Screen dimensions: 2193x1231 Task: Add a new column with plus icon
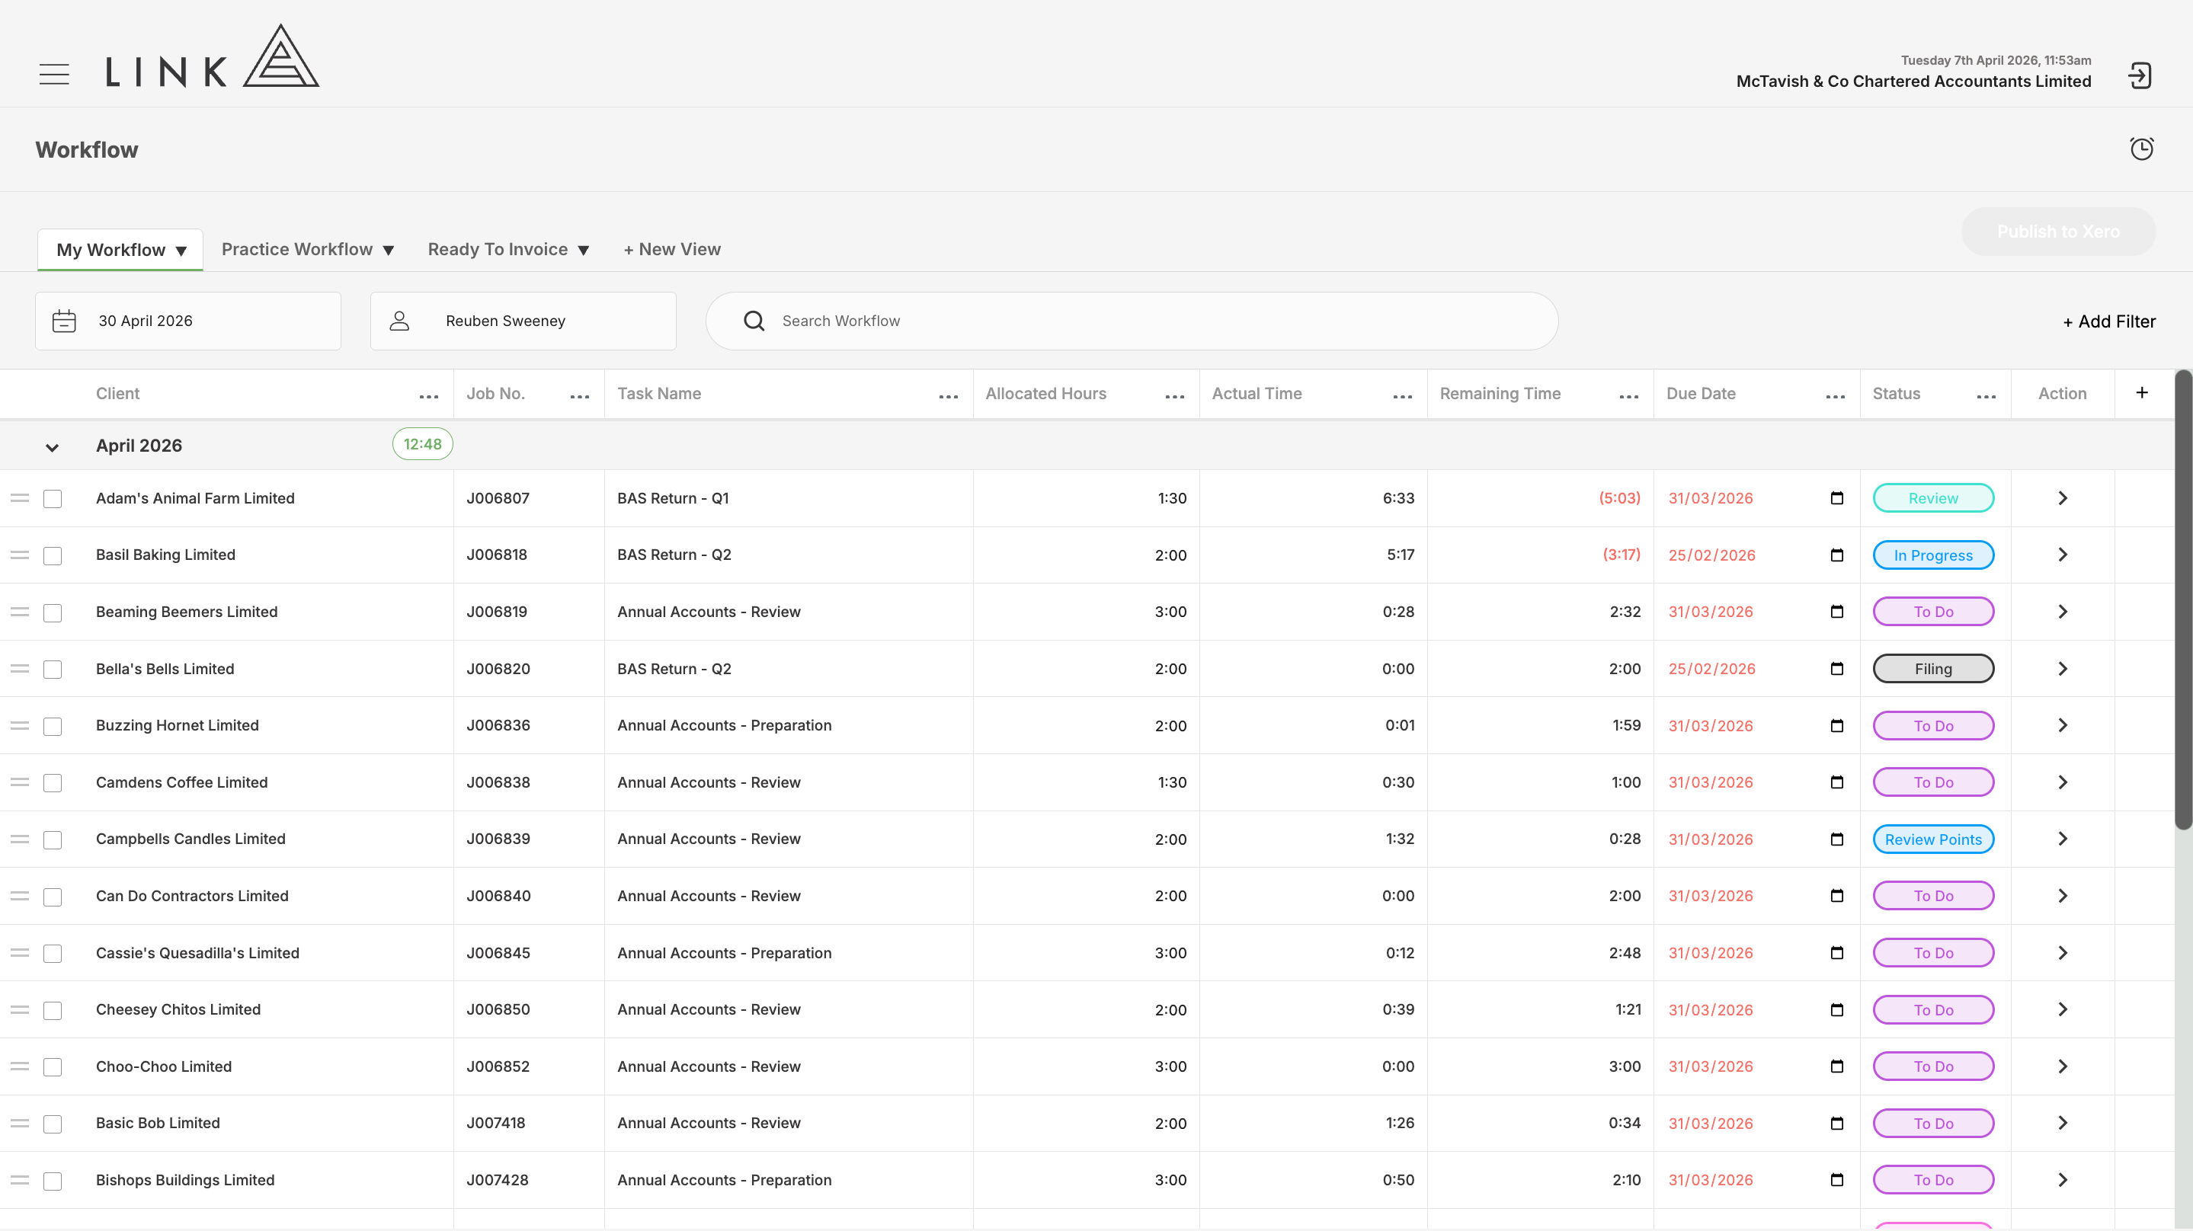coord(2142,392)
